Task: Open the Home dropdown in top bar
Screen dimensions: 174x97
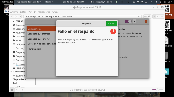Action: [x=49, y=2]
